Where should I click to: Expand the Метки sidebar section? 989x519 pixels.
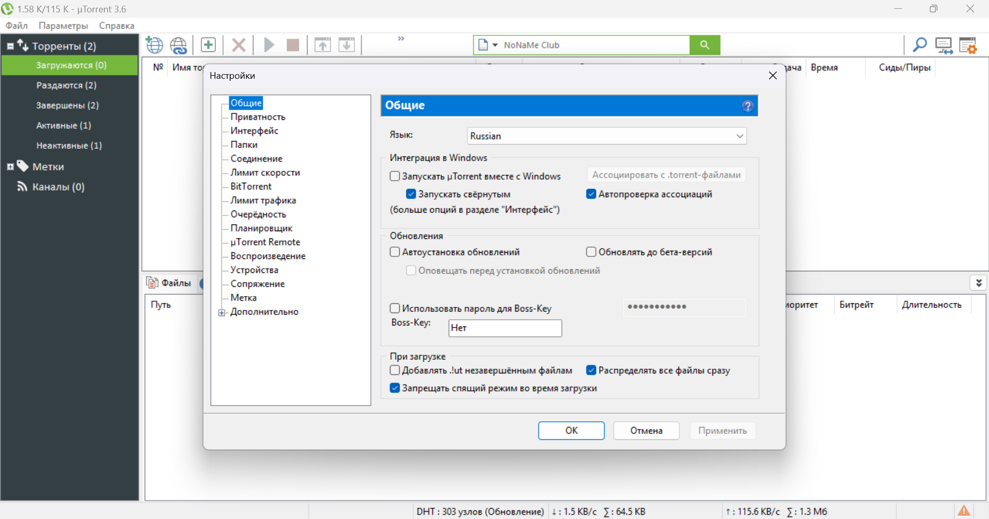(x=10, y=167)
